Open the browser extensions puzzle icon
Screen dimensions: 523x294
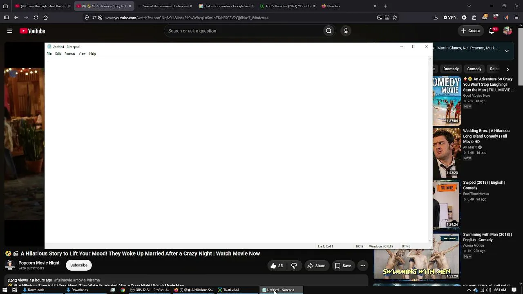click(474, 18)
